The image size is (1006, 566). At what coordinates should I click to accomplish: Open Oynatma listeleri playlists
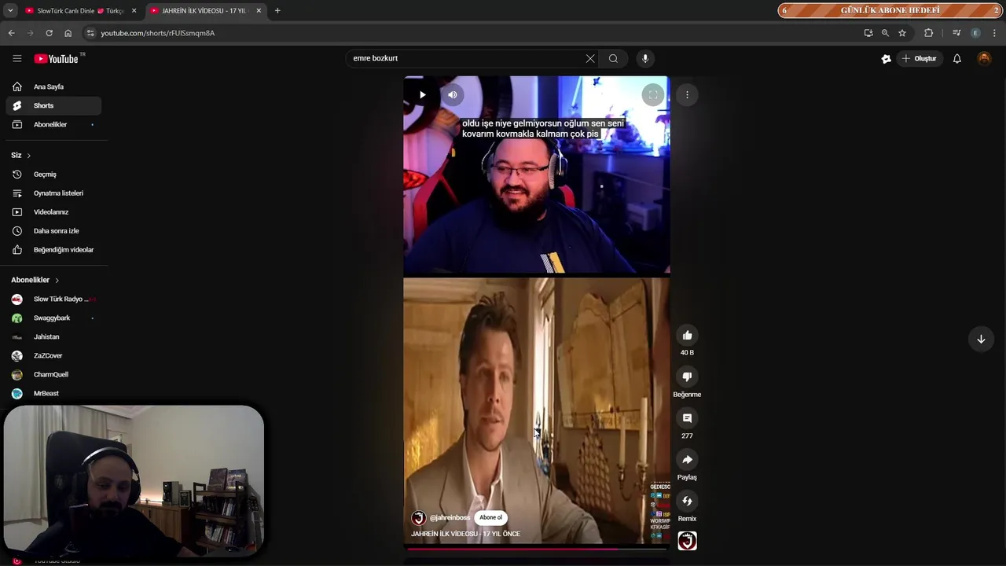pos(53,193)
